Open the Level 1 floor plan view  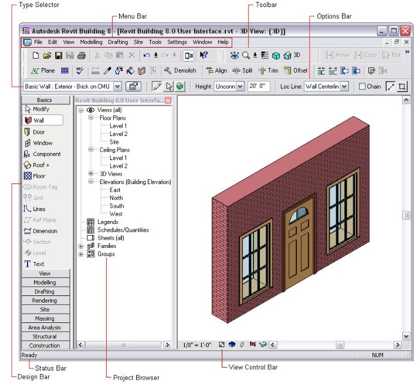(118, 126)
